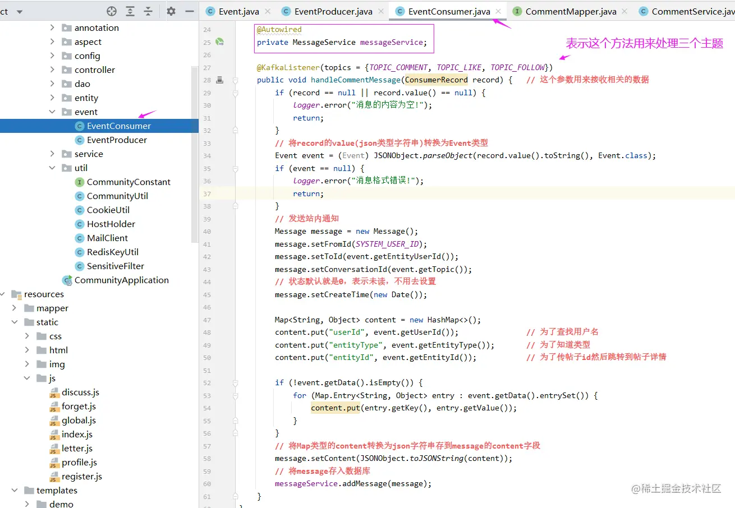Click the fold marker at line 29
The height and width of the screenshot is (508, 735).
[236, 93]
